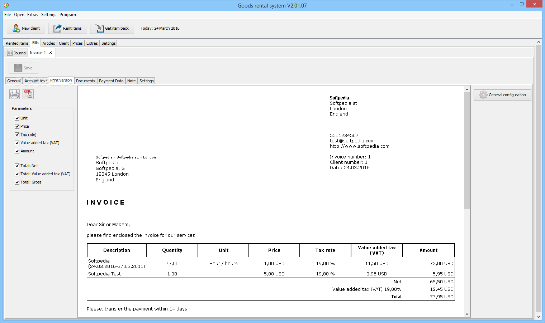Open the Program menu
Screen dimensions: 545x323
pyautogui.click(x=68, y=15)
